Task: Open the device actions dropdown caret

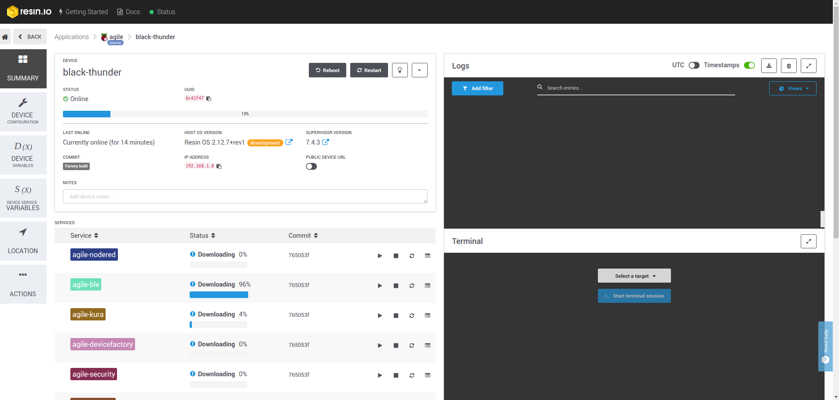Action: (x=420, y=70)
